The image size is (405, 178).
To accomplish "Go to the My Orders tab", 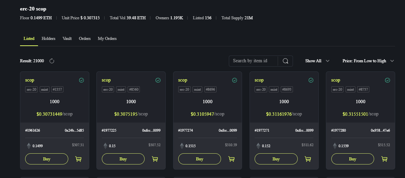I will point(107,39).
